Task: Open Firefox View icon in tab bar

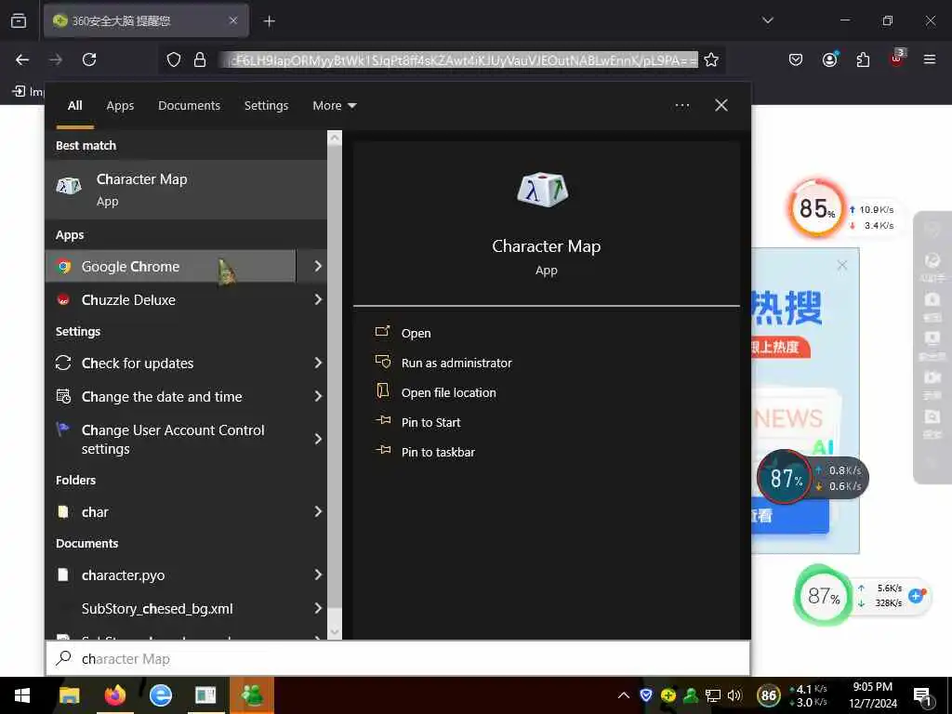Action: (19, 20)
